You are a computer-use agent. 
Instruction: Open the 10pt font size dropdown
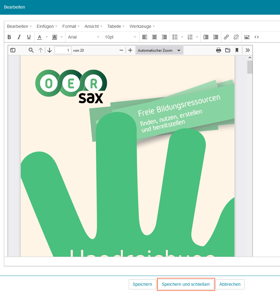click(x=120, y=37)
